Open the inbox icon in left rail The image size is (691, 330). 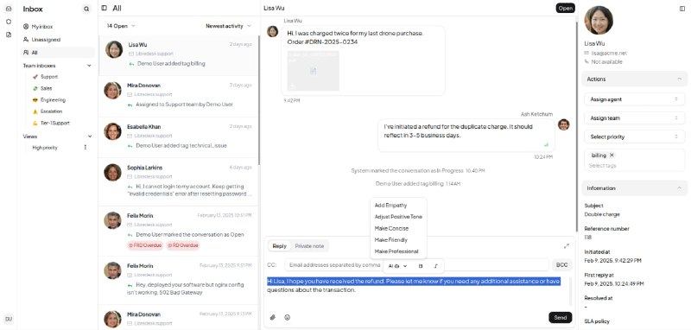[9, 9]
